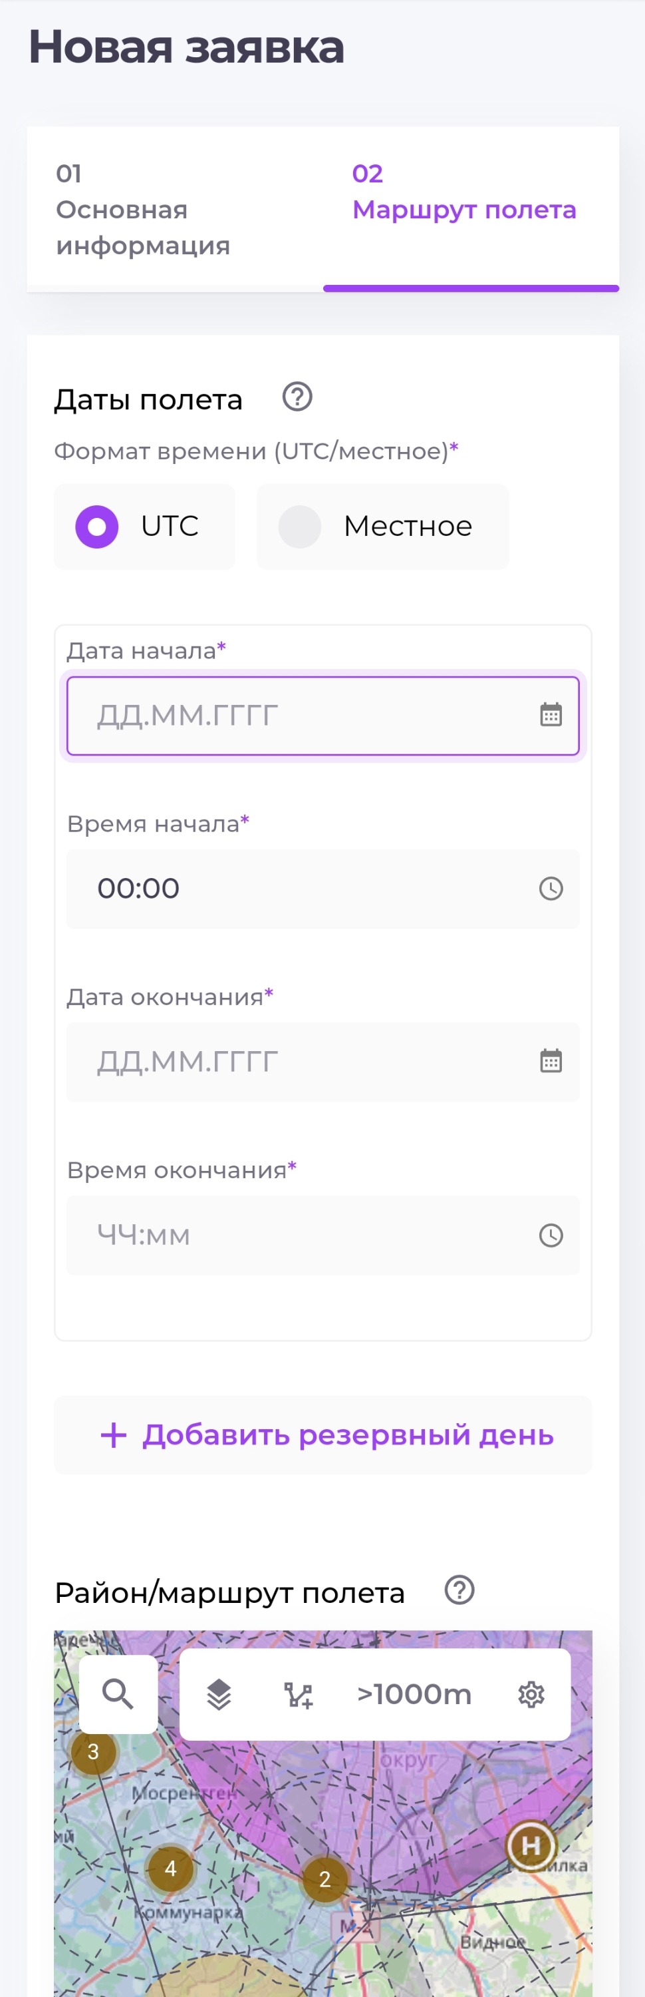Click help icon beside Даты полета
The width and height of the screenshot is (645, 1997).
[297, 397]
